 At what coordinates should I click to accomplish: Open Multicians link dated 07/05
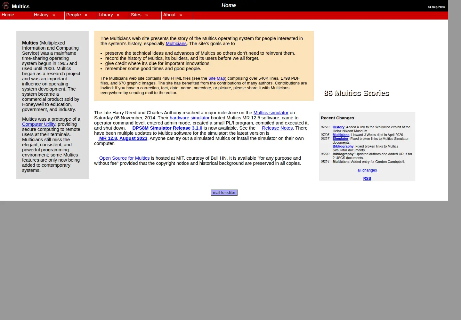click(x=341, y=135)
